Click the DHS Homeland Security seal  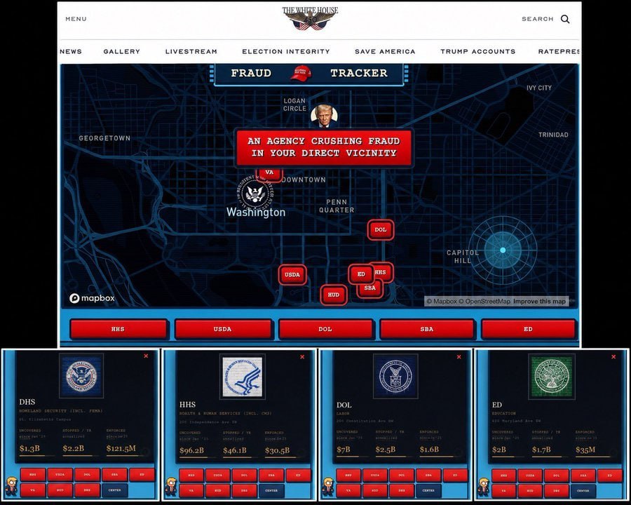tap(81, 375)
